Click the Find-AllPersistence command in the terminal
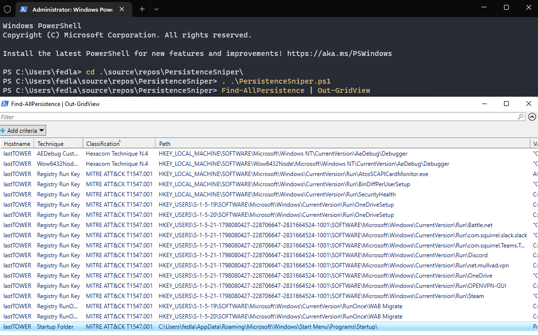Screen dimensions: 538x335 point(263,90)
